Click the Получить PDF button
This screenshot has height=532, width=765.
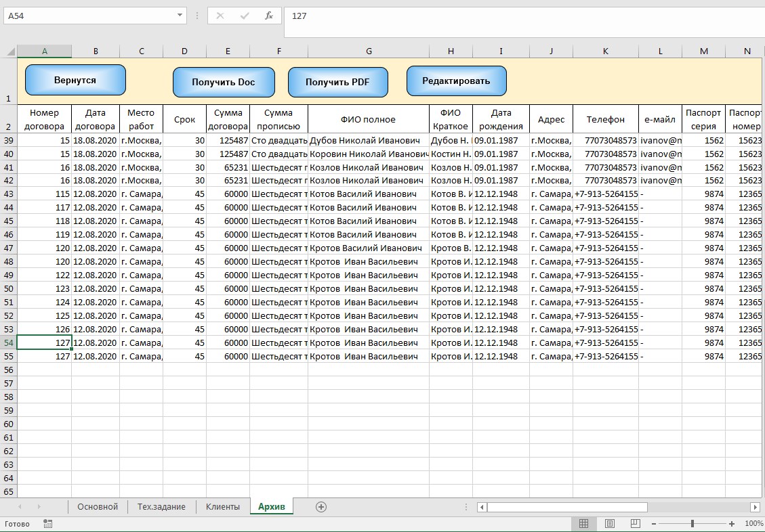(337, 83)
